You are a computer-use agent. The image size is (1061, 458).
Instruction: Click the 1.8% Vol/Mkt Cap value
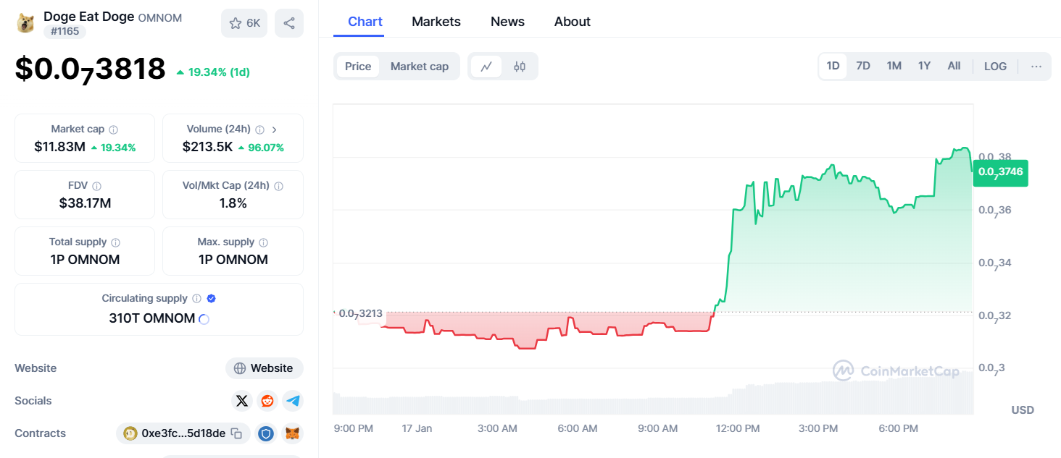[x=233, y=203]
